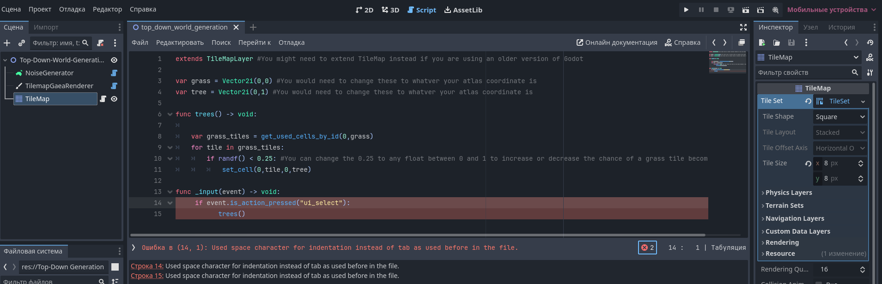
Task: Click the add child node plus icon
Action: pyautogui.click(x=7, y=43)
